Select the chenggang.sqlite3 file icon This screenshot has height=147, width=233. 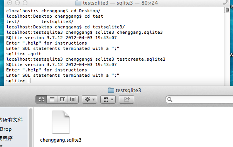61,122
